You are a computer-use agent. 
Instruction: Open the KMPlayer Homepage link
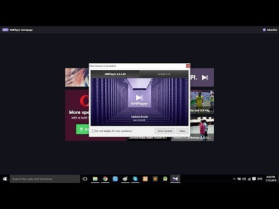coord(21,30)
